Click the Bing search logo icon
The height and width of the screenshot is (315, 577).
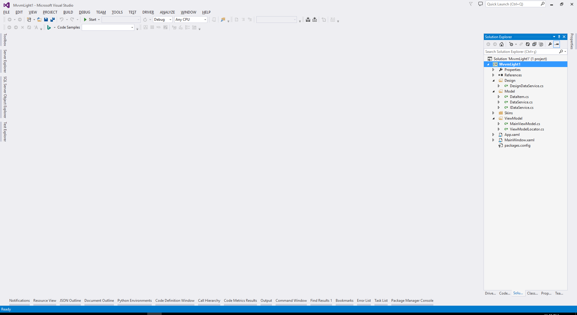tap(49, 27)
